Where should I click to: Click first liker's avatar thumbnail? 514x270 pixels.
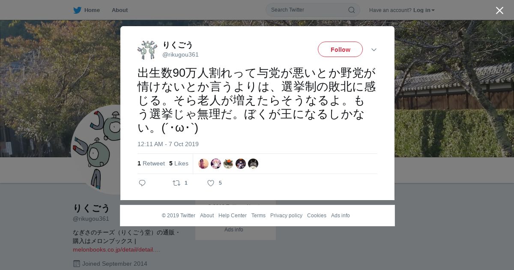203,164
